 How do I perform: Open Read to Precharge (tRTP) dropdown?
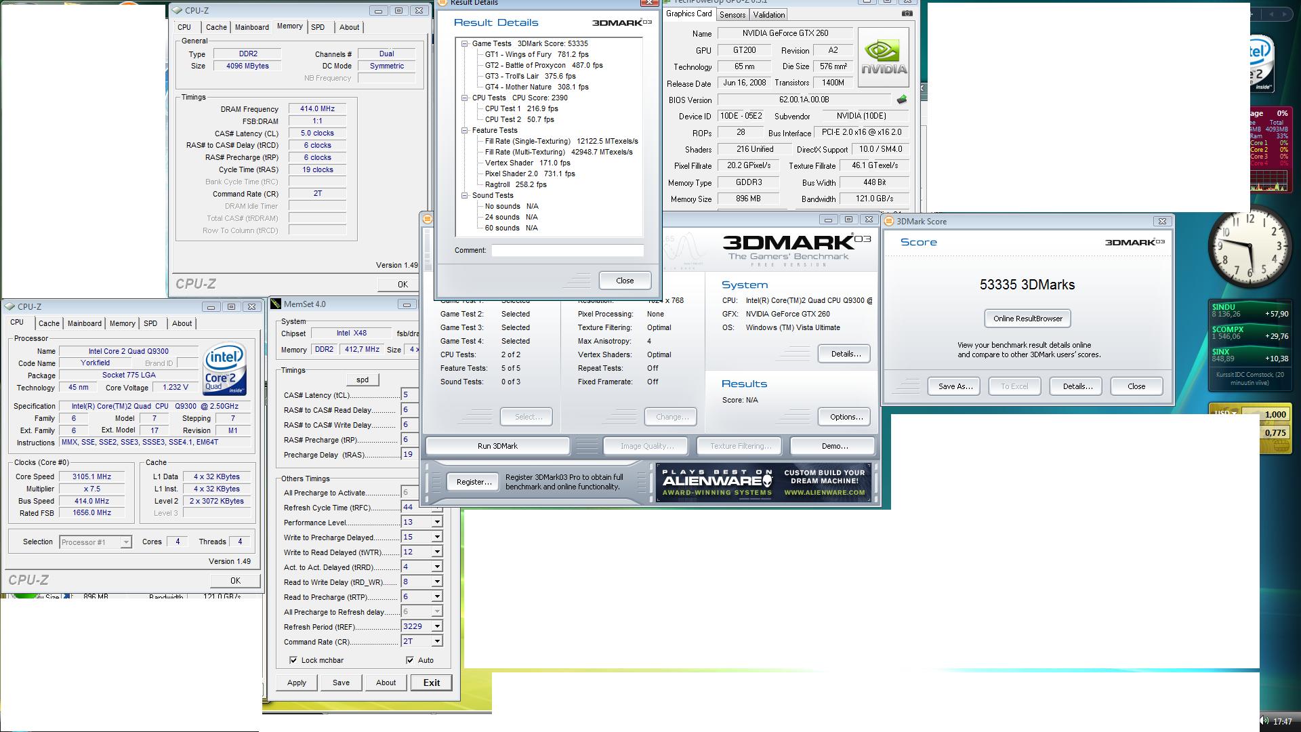click(x=437, y=597)
